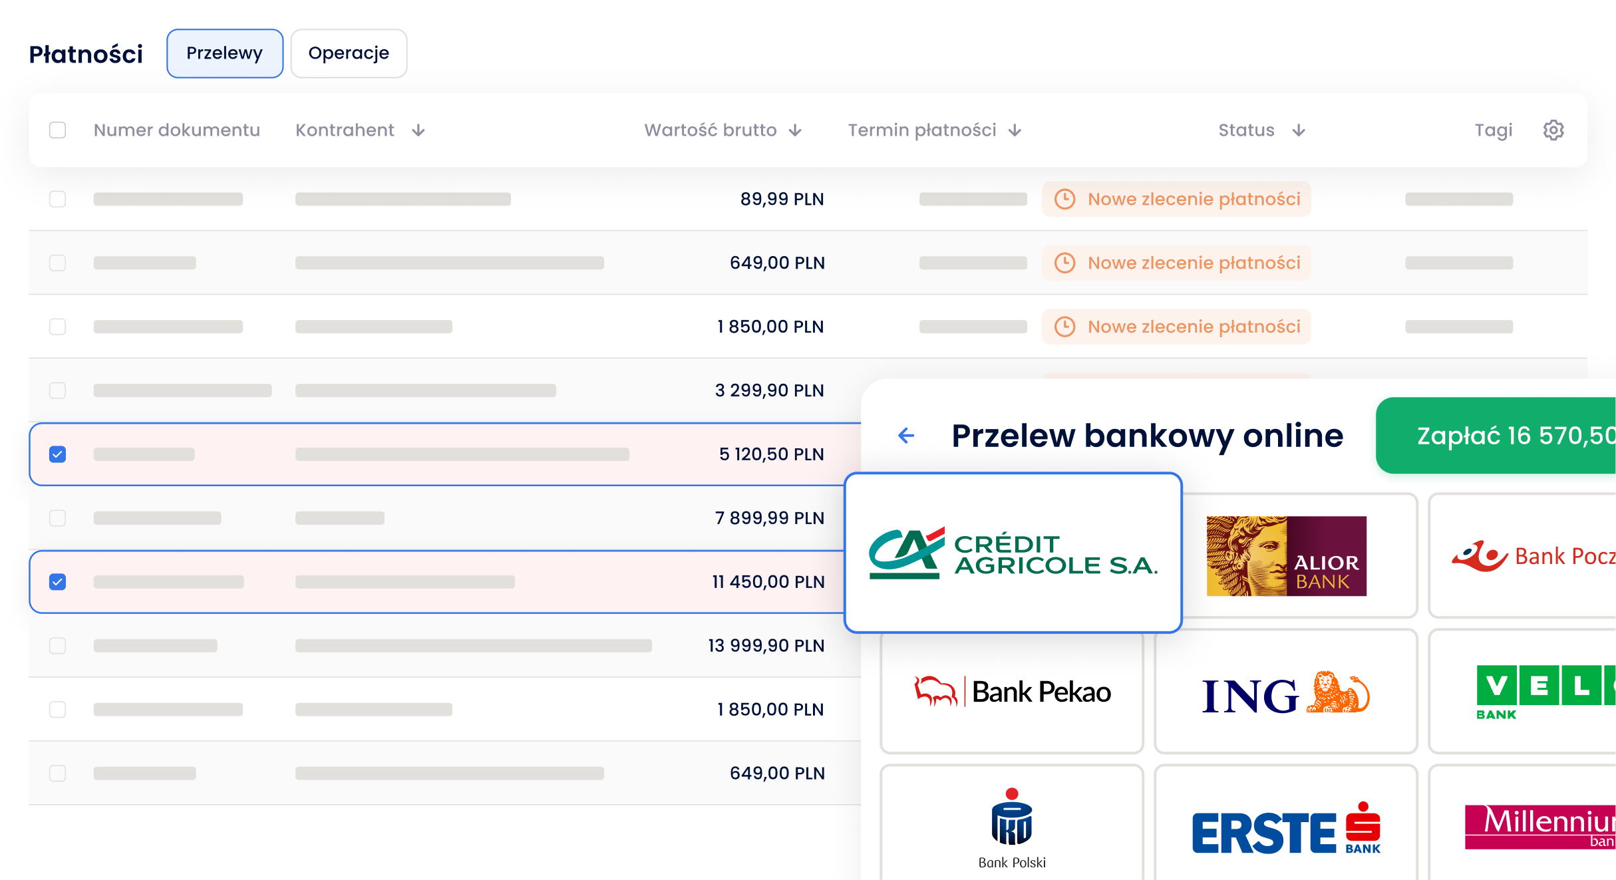1616x880 pixels.
Task: Check the 3 299,90 PLN row checkbox
Action: pos(58,390)
